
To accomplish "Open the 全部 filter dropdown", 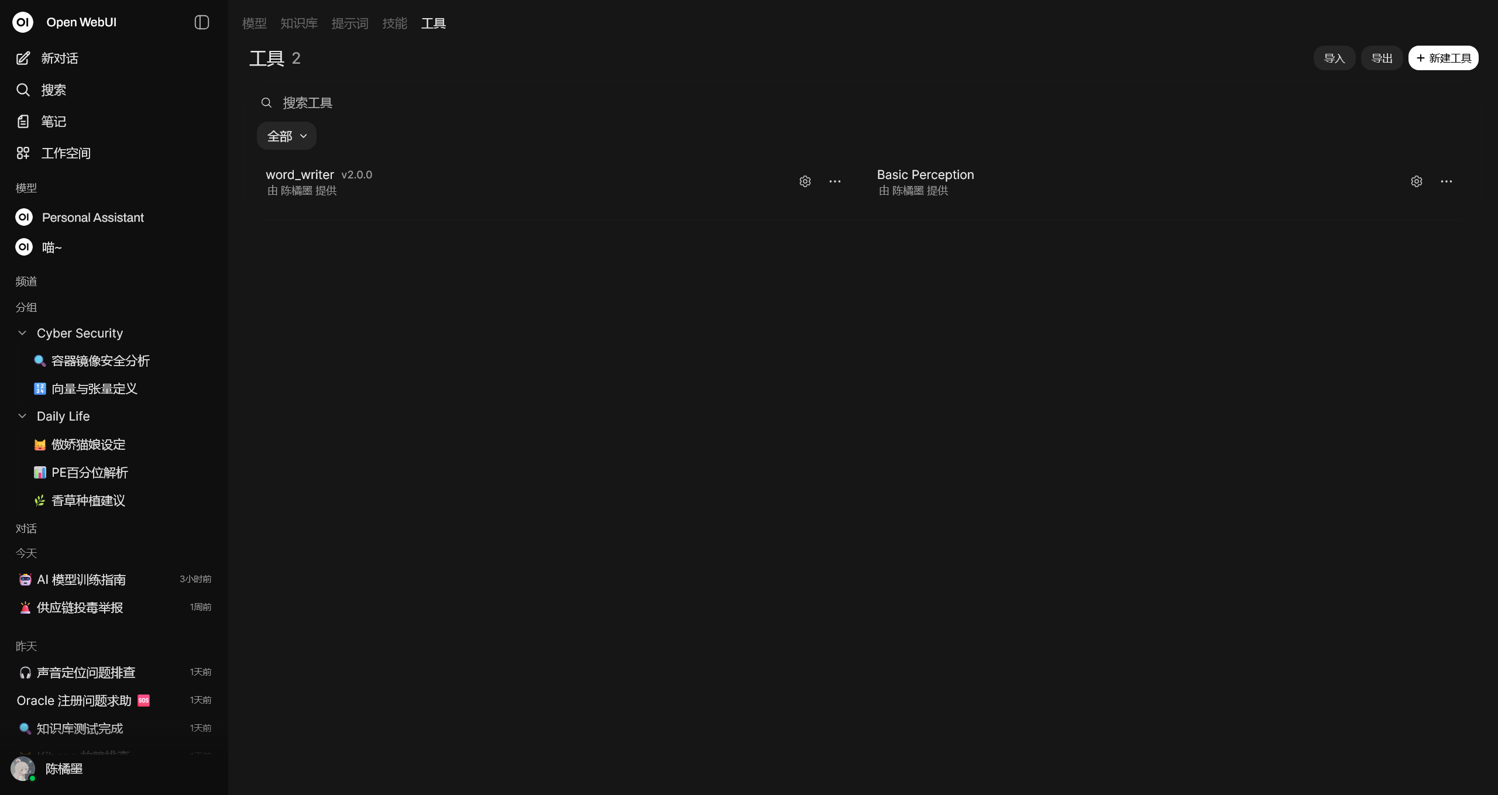I will (x=287, y=136).
